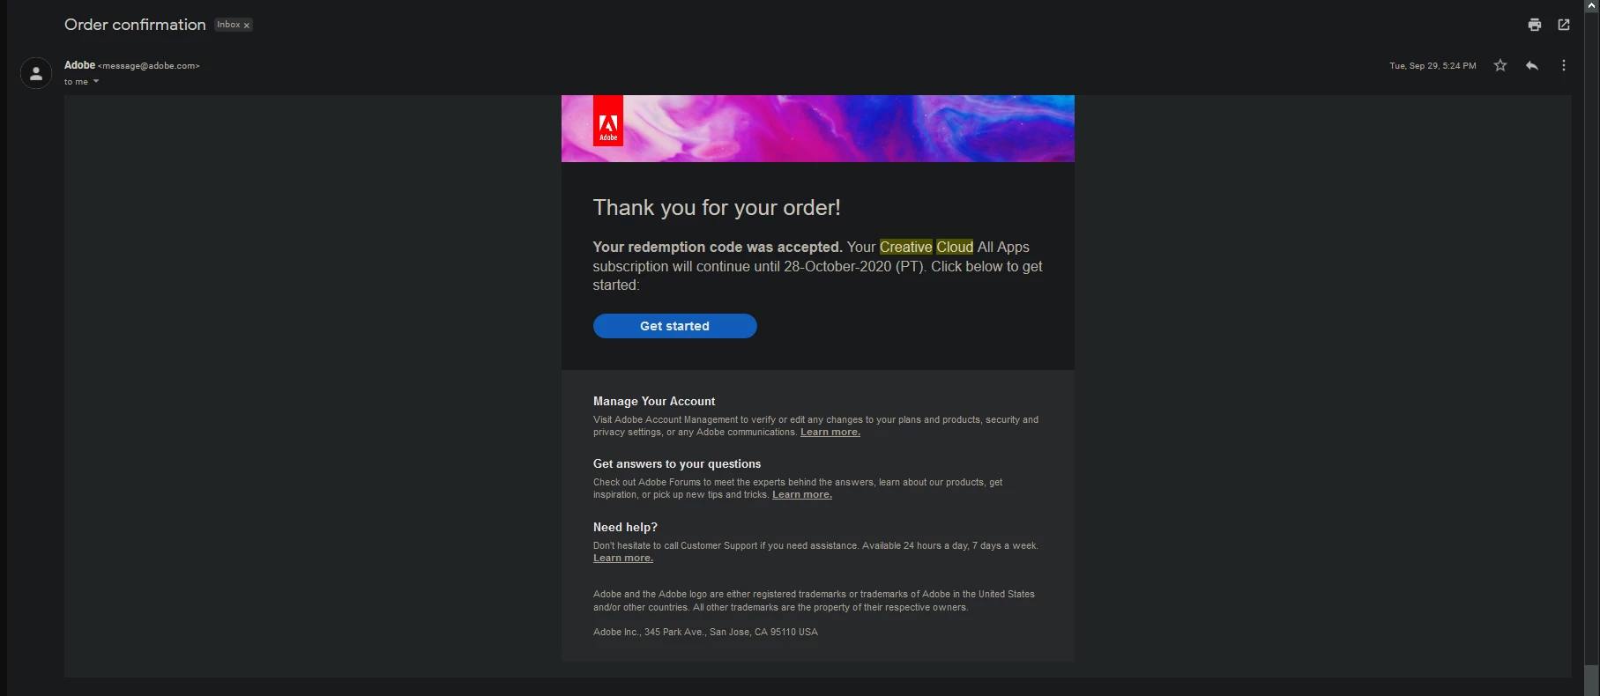Star the Adobe order confirmation email
The width and height of the screenshot is (1600, 696).
(x=1500, y=65)
